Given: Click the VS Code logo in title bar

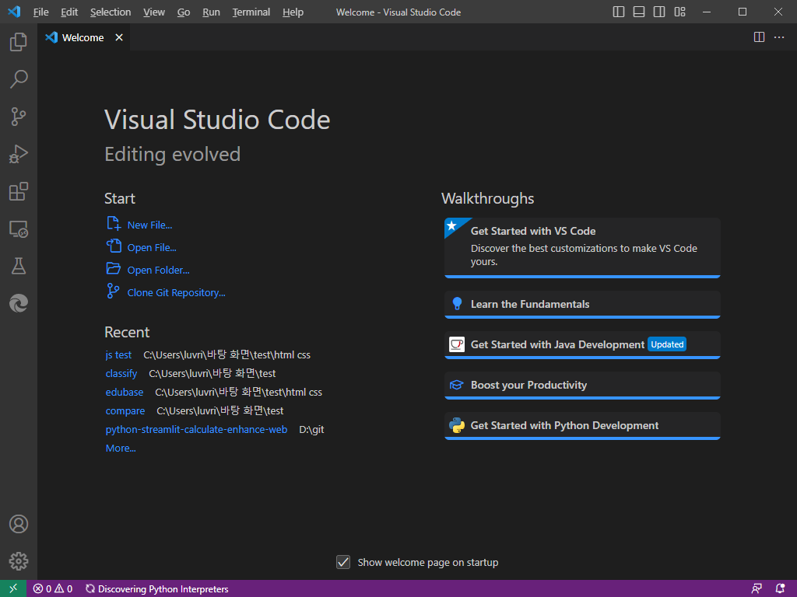Looking at the screenshot, I should (14, 12).
